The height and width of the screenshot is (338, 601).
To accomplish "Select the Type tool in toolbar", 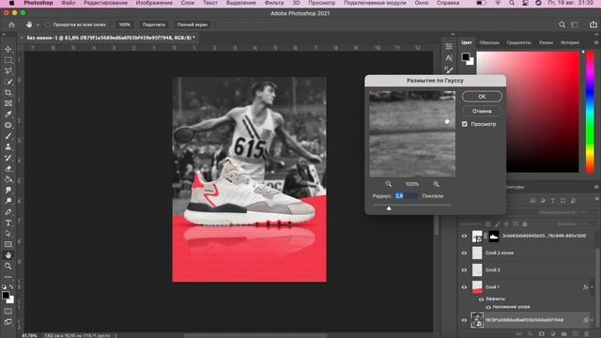I will coord(8,223).
